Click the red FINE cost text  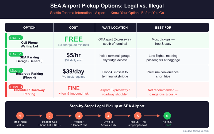coord(74,88)
